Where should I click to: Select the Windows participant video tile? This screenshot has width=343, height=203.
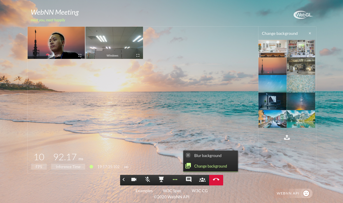[114, 43]
